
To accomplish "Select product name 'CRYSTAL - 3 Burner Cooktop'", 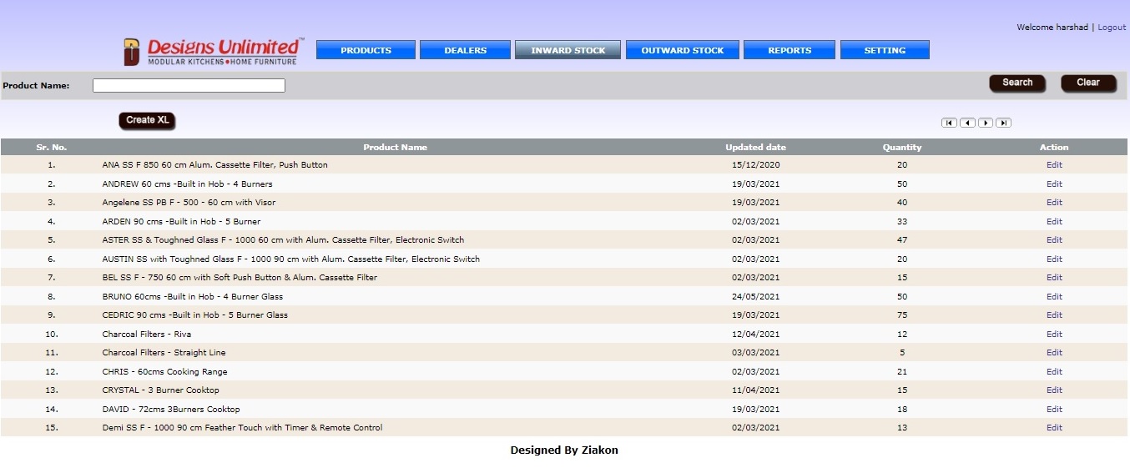I will (x=161, y=390).
